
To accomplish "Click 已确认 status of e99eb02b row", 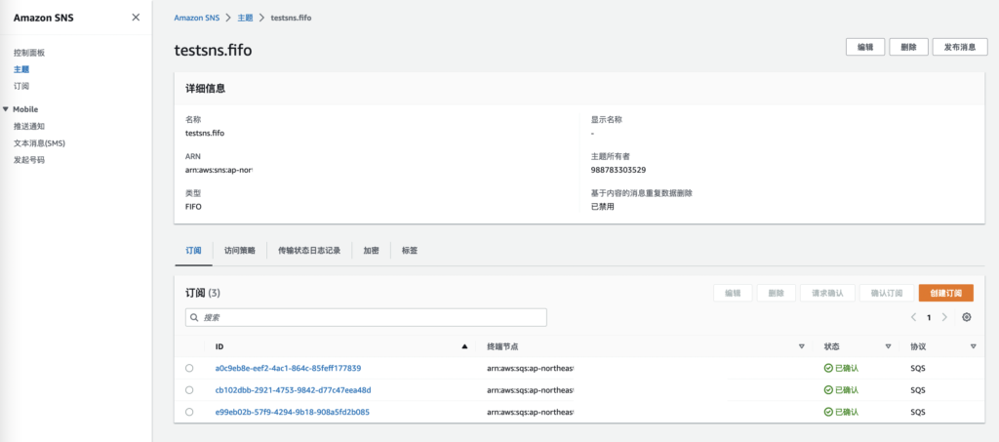I will pyautogui.click(x=841, y=412).
